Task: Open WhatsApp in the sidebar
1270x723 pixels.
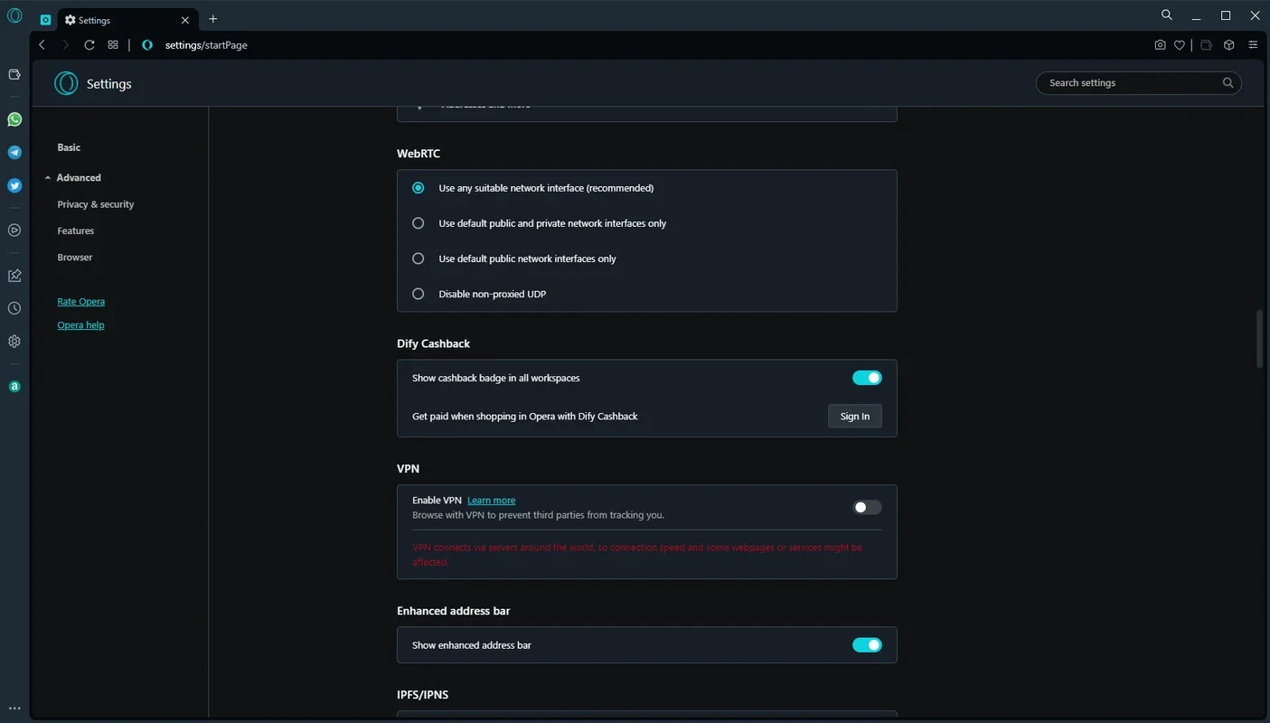Action: [x=14, y=119]
